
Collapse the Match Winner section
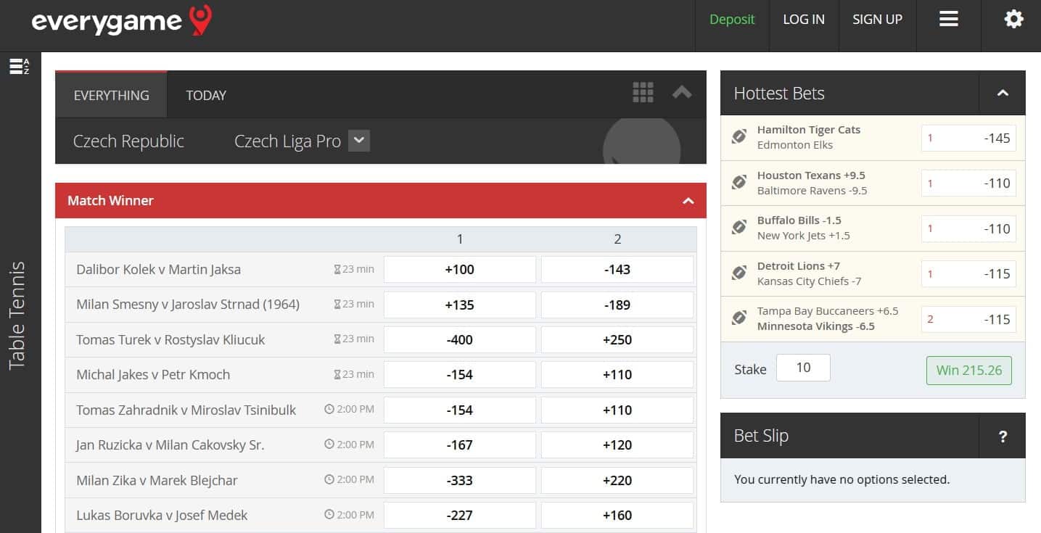688,201
